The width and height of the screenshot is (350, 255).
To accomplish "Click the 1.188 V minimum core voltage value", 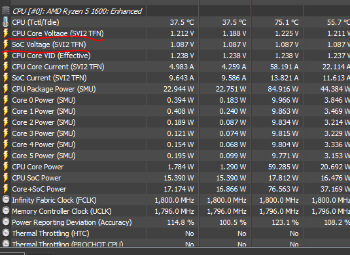I will pyautogui.click(x=234, y=33).
